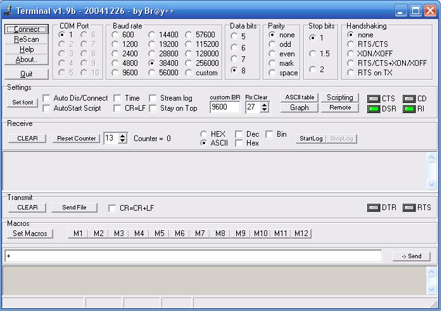Viewport: 442px width, 312px height.
Task: Enable CR=CR+LF transmit checkbox
Action: [112, 208]
